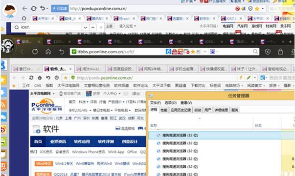Click green leaf icon in front browser

(249, 78)
